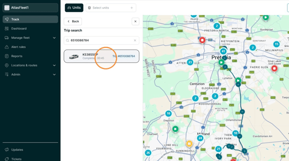Image resolution: width=289 pixels, height=161 pixels.
Task: Go to Dashboard
Action: (30, 28)
